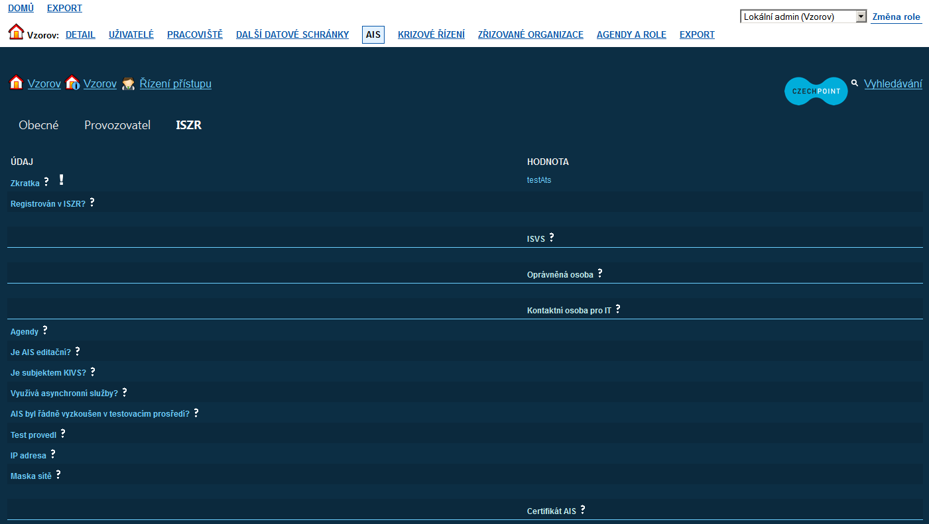Show help for the ISVS section
This screenshot has width=929, height=524.
pyautogui.click(x=551, y=237)
